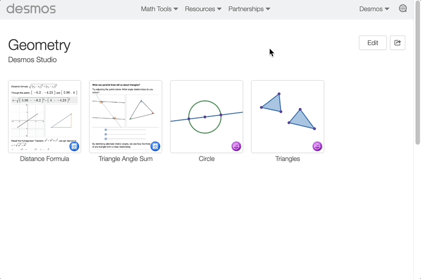Screen dimensions: 421x279
Task: Open the Triangle Angle Sum title link
Action: 126,158
